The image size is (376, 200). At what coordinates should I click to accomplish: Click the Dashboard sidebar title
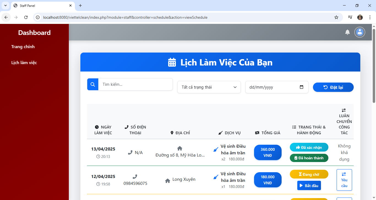(x=34, y=33)
